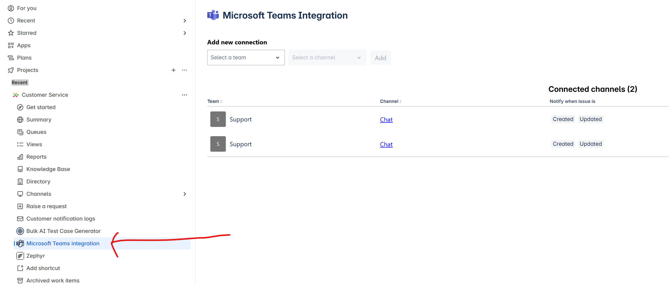This screenshot has height=284, width=669.
Task: Click the Updated tag in first row
Action: 590,119
